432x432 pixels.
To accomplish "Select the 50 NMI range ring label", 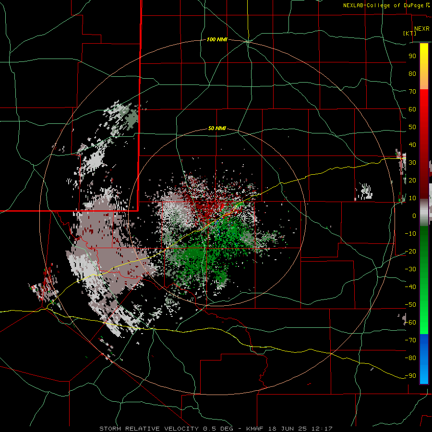I will coord(217,128).
